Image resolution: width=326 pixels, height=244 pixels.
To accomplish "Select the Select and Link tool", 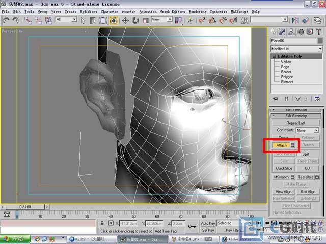I will 28,20.
